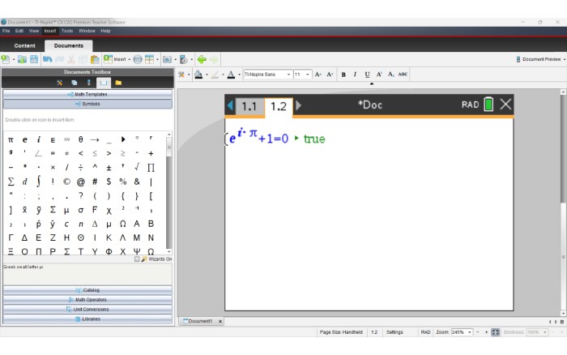Toggle italic formatting

click(355, 75)
